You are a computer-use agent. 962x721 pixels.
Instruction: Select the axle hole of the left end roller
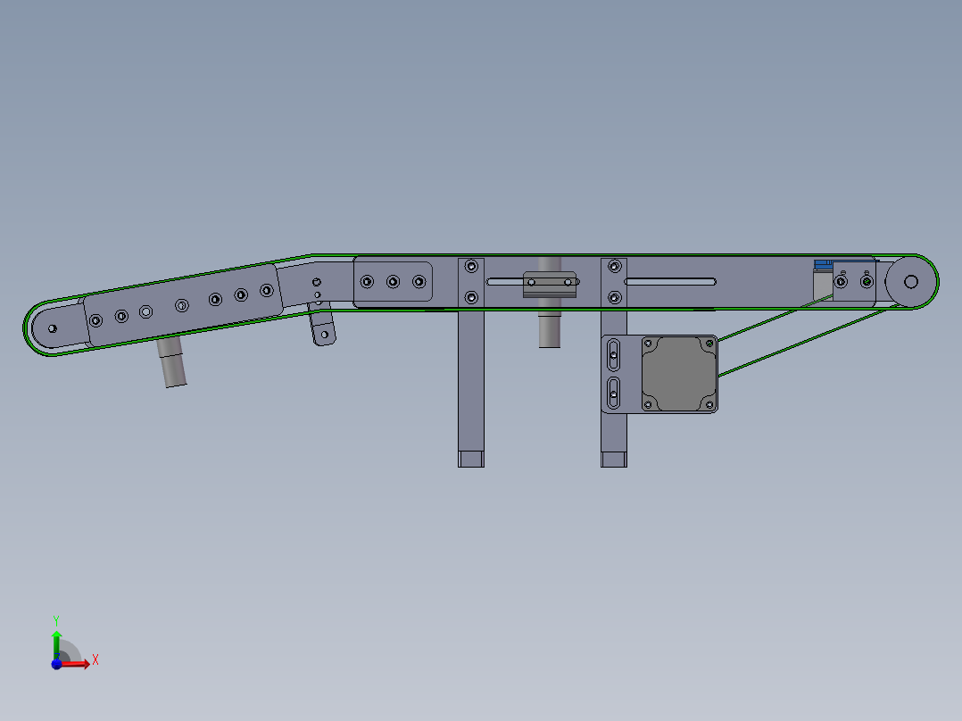53,329
